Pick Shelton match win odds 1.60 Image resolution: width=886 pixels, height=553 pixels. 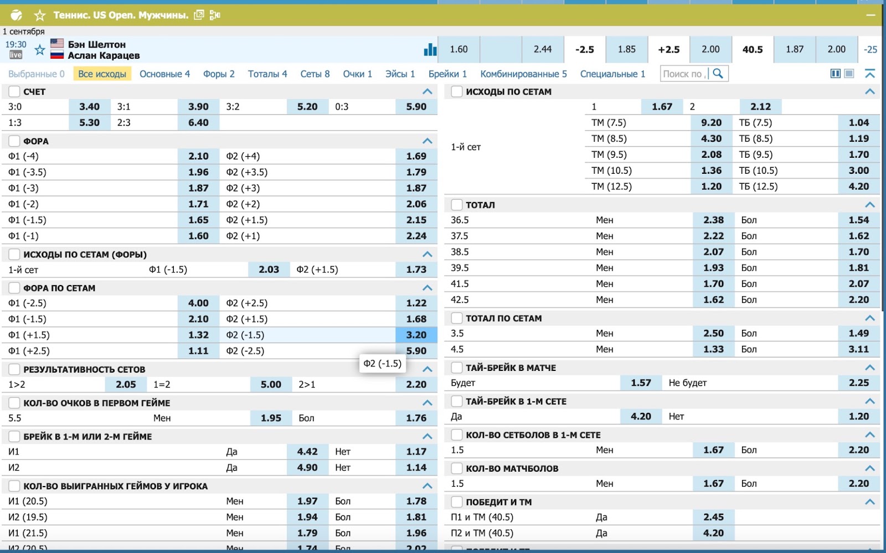(x=459, y=49)
